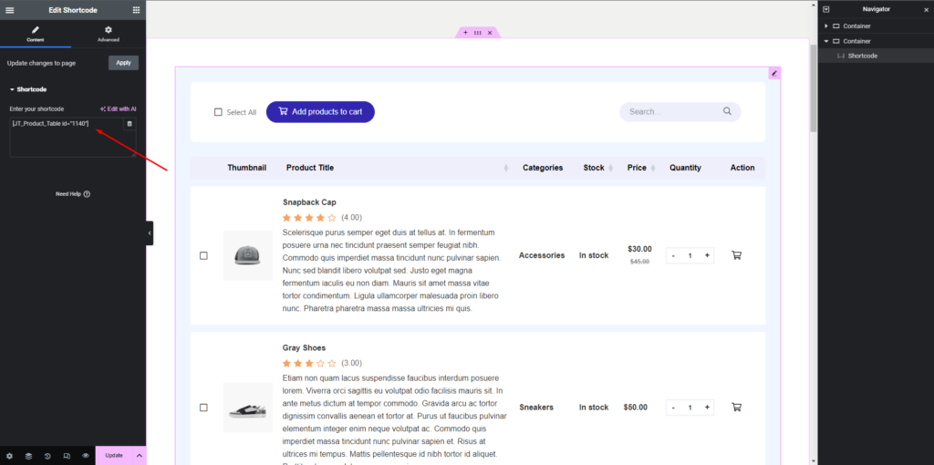Tick the Gray Shoes row checkbox
This screenshot has width=934, height=465.
coord(203,408)
